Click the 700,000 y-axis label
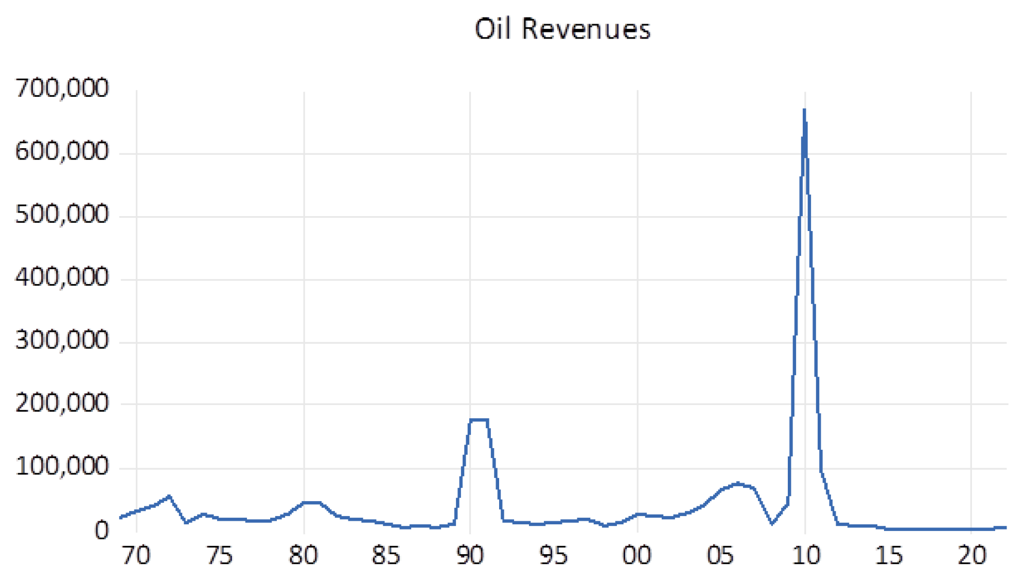Screen dimensions: 1025x583 click(62, 89)
